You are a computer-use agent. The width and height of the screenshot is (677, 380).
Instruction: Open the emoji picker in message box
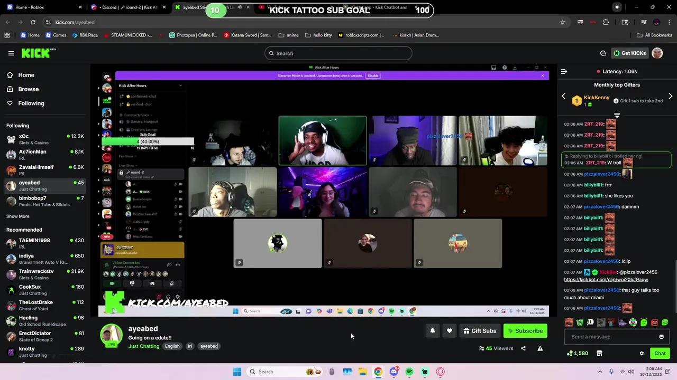coord(661,337)
